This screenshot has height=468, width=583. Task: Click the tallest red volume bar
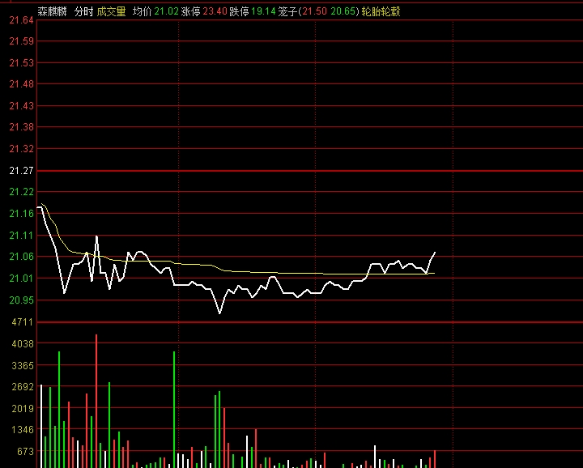pos(96,401)
